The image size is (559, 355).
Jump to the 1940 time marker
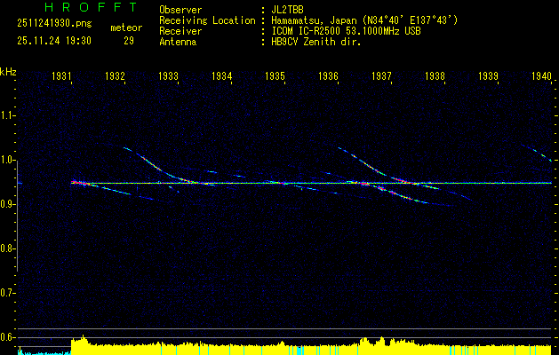(541, 77)
